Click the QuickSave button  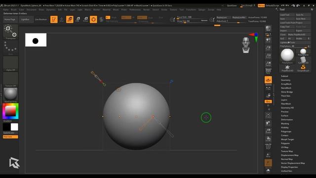(232, 5)
